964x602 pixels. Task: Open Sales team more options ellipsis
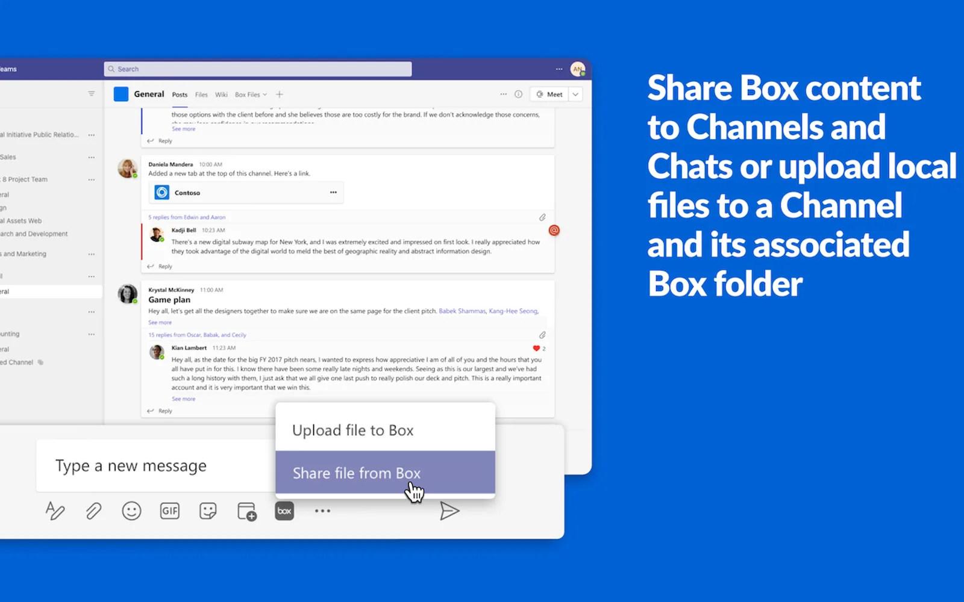click(92, 157)
